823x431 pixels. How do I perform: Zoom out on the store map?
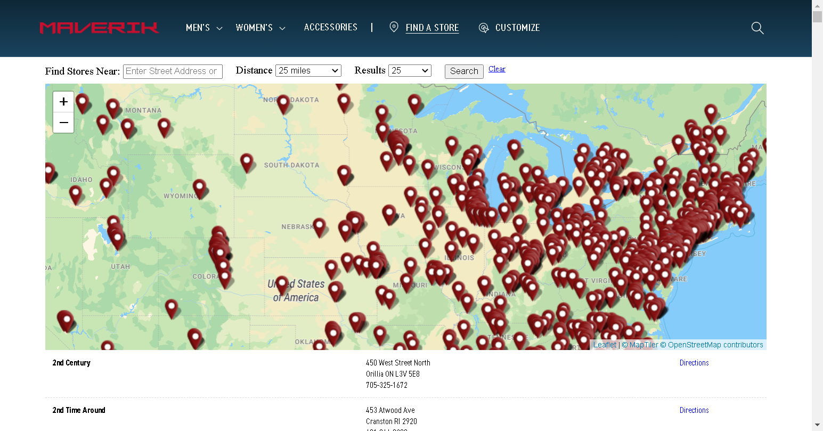[63, 123]
